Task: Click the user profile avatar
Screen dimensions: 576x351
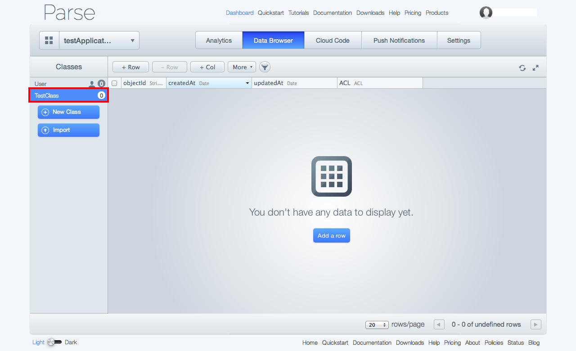Action: click(x=486, y=13)
